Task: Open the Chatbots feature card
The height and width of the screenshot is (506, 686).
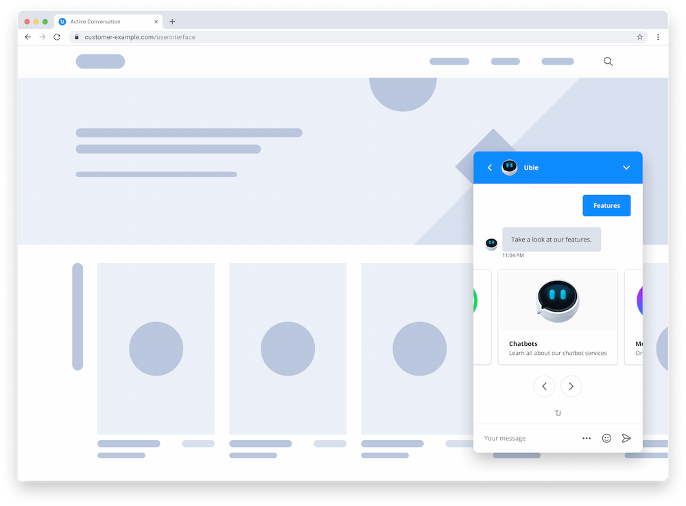Action: (557, 317)
